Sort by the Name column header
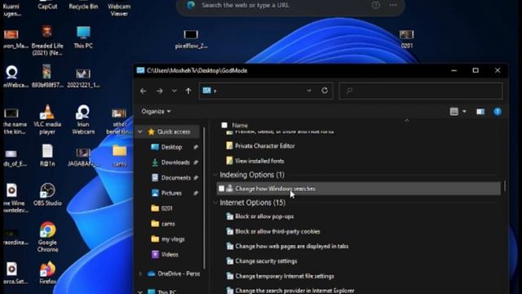 pos(240,125)
